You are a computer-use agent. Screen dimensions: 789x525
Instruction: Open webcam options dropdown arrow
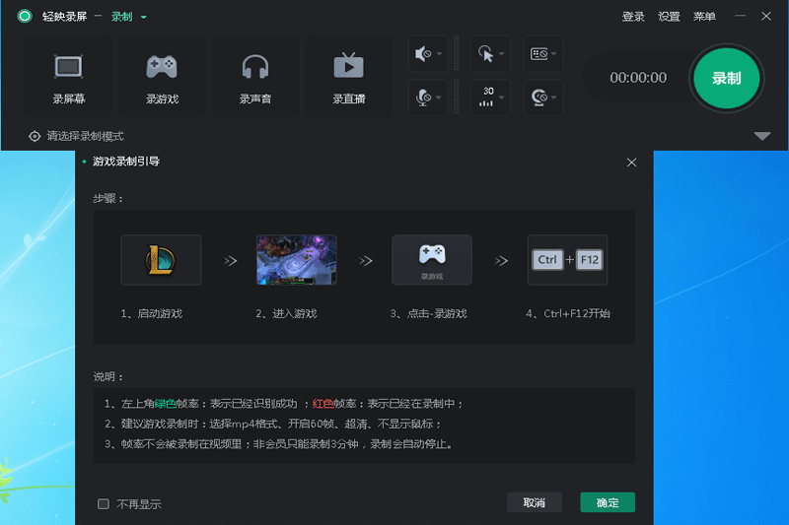pos(554,98)
